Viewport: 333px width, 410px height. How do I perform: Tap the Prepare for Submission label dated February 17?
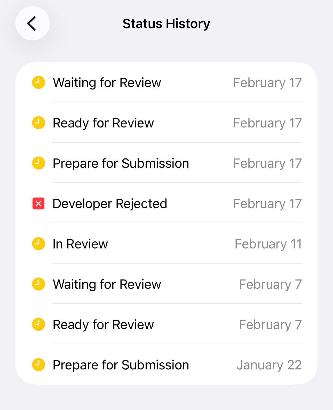[121, 163]
